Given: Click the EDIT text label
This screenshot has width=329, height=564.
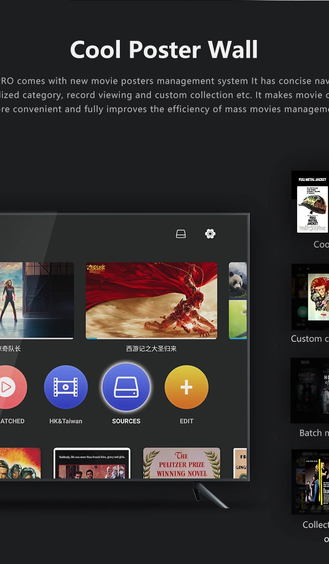Looking at the screenshot, I should tap(187, 421).
